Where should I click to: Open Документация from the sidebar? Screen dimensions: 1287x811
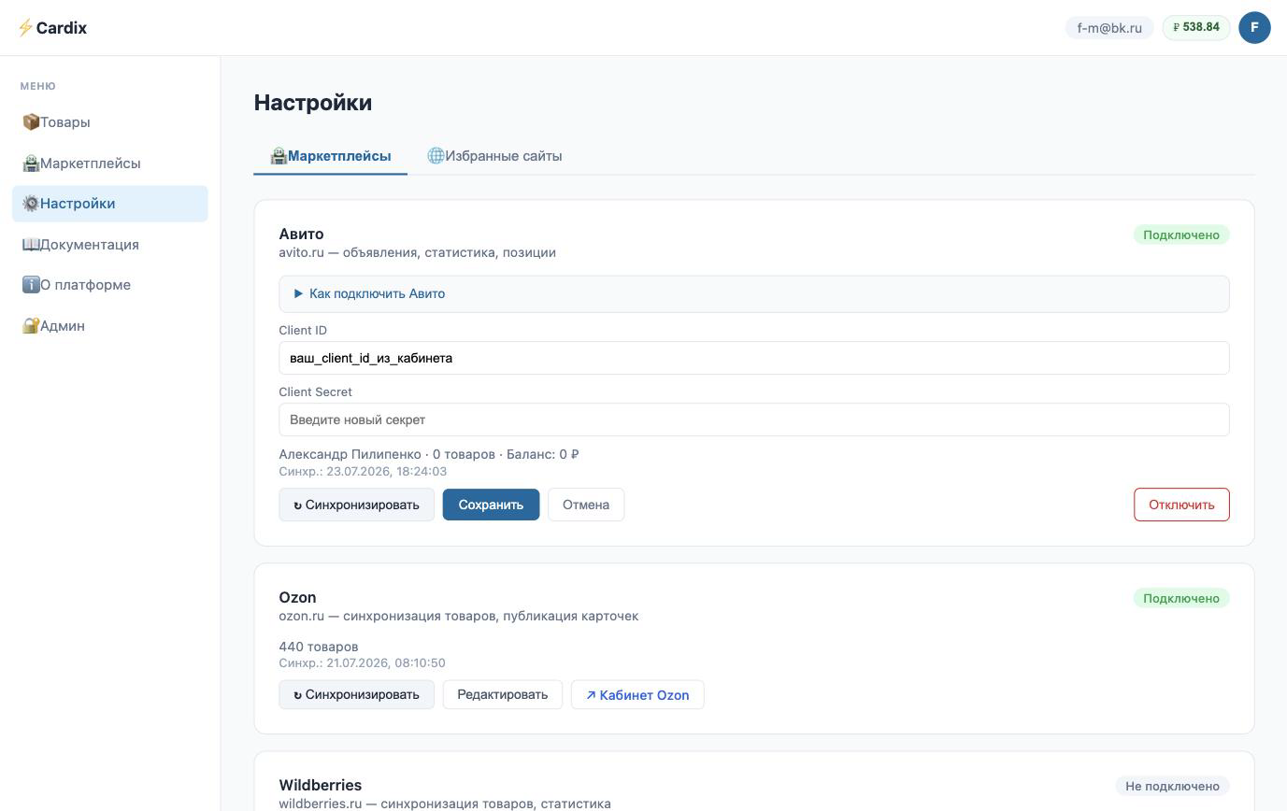[110, 245]
